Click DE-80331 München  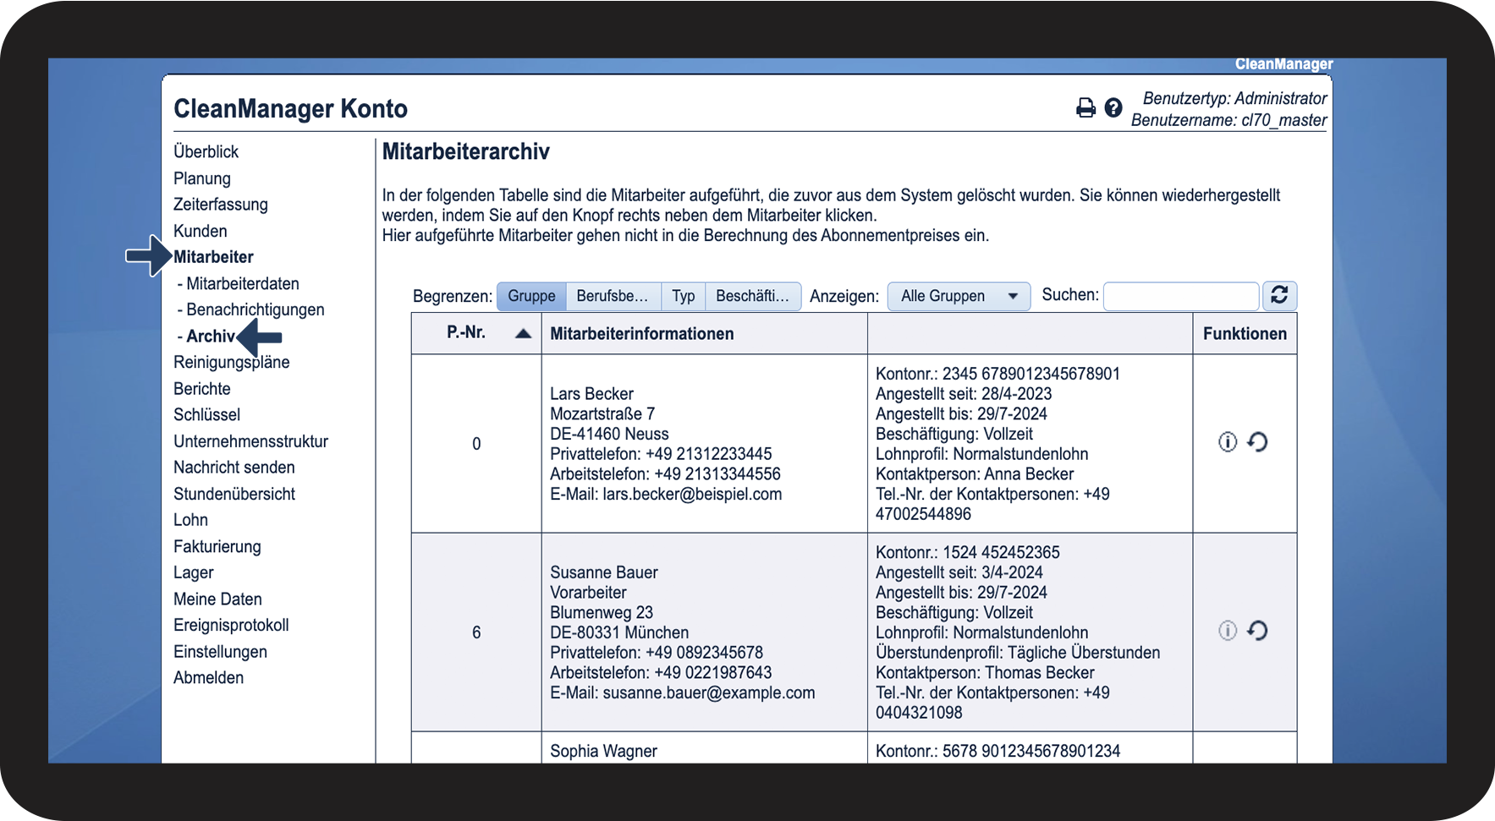(x=619, y=632)
